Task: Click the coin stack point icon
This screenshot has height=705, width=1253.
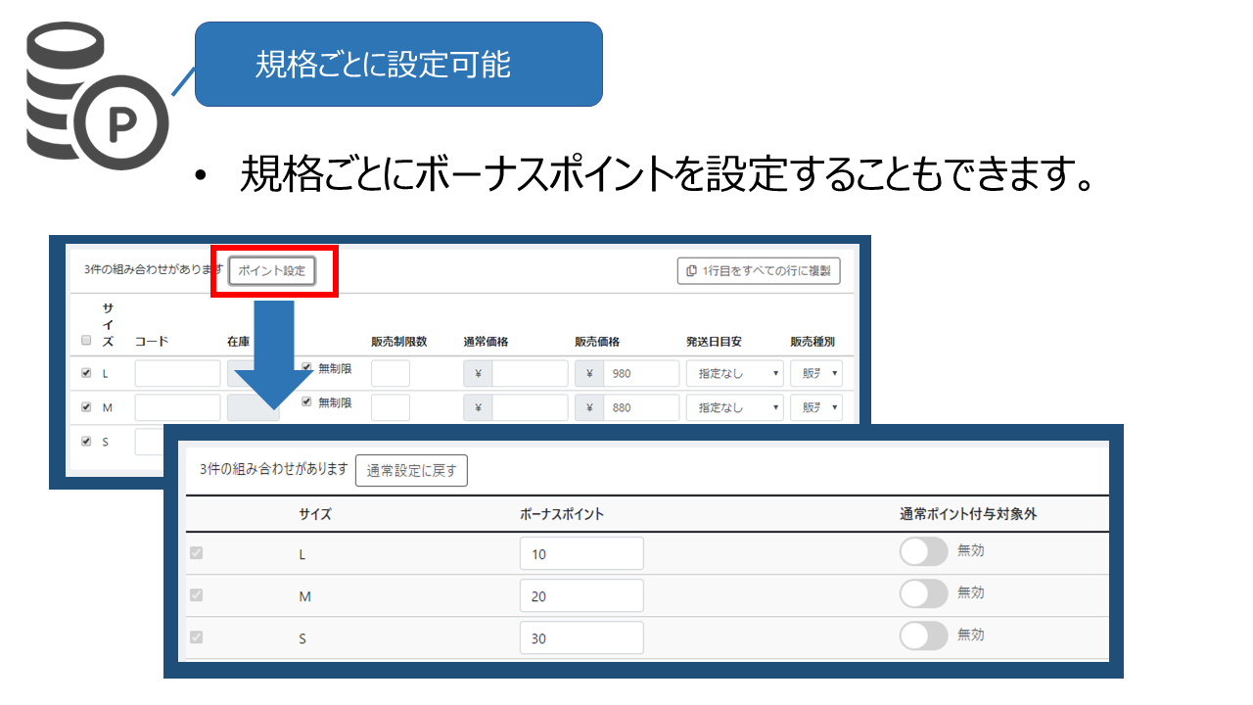Action: coord(95,98)
